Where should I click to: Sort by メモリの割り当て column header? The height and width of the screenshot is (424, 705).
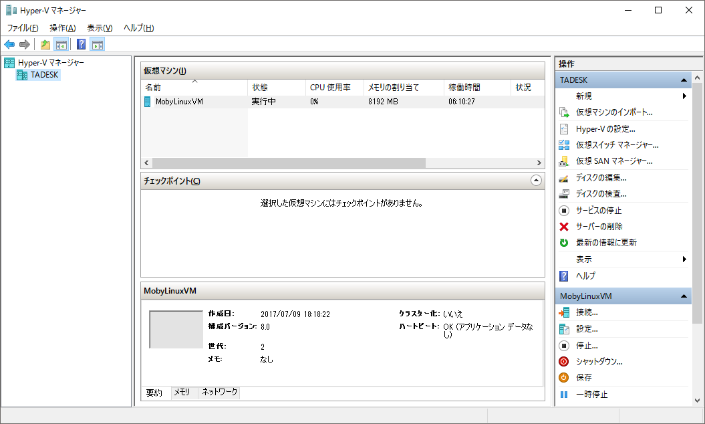tap(404, 88)
